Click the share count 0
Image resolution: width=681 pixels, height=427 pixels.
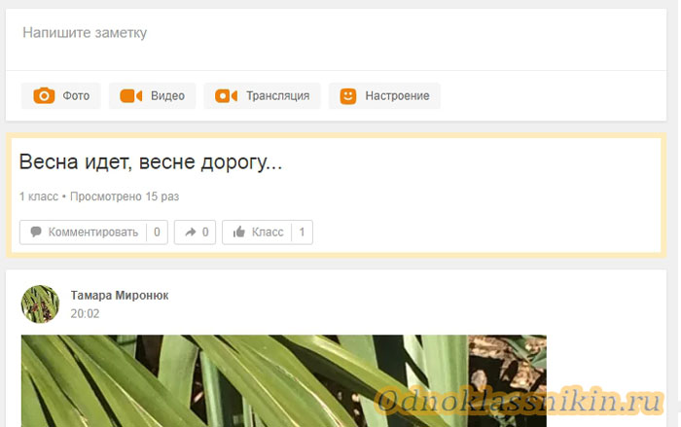pos(205,231)
